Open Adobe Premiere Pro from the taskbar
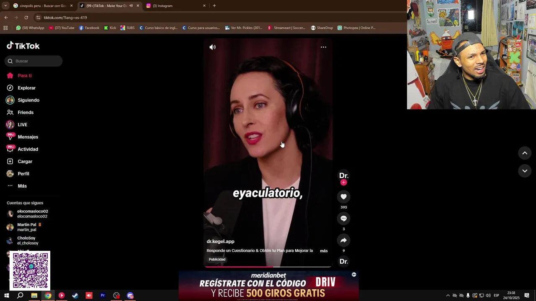536x301 pixels. pyautogui.click(x=103, y=296)
